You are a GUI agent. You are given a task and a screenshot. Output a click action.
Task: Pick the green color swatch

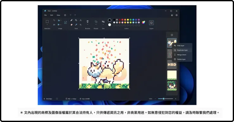(131, 20)
